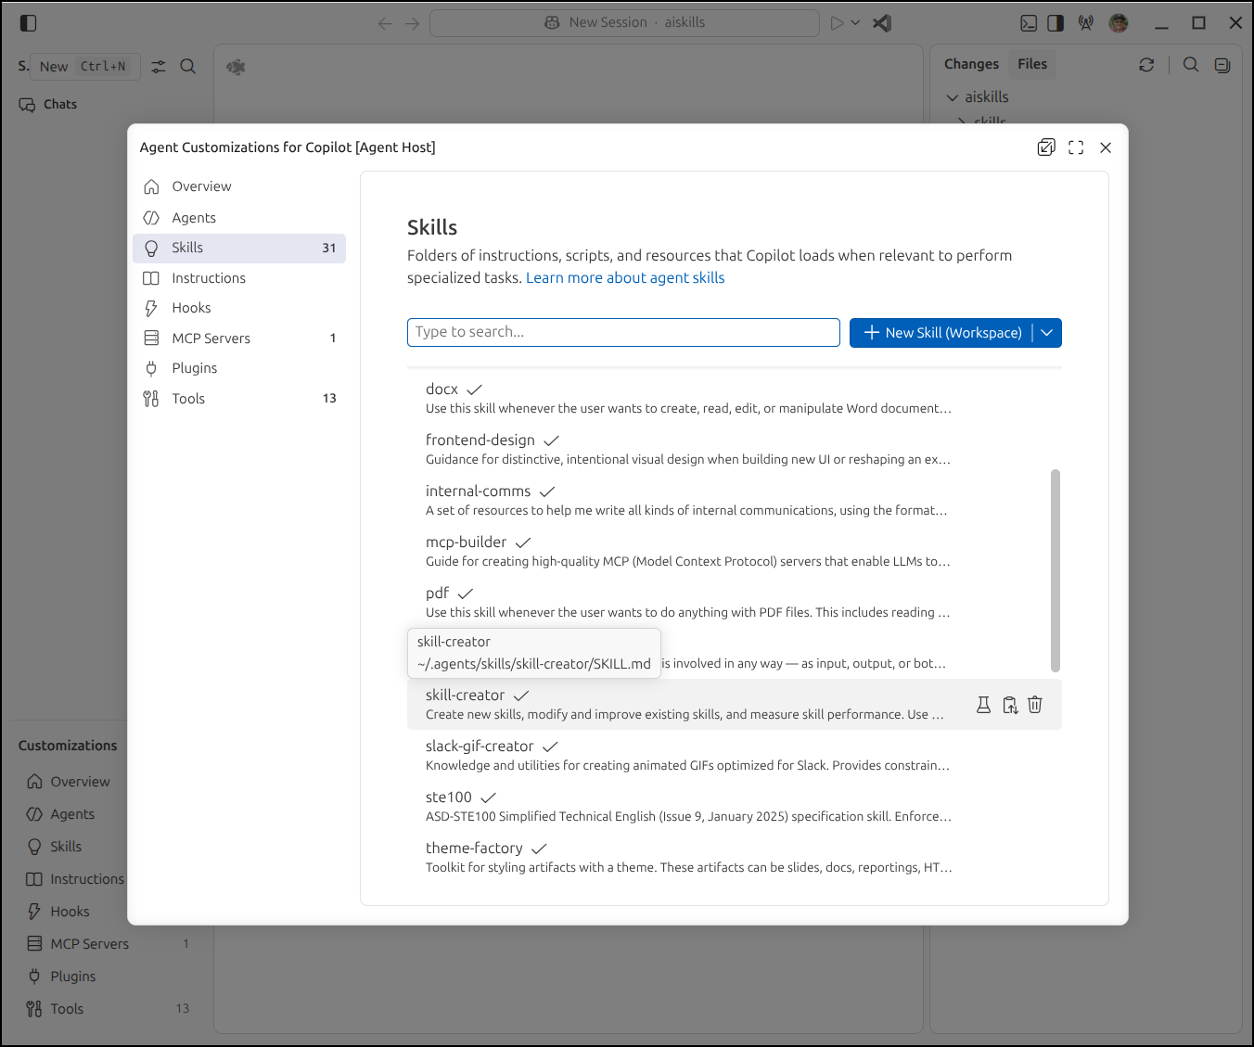This screenshot has height=1047, width=1254.
Task: Click the VS Code logo icon
Action: pos(882,23)
